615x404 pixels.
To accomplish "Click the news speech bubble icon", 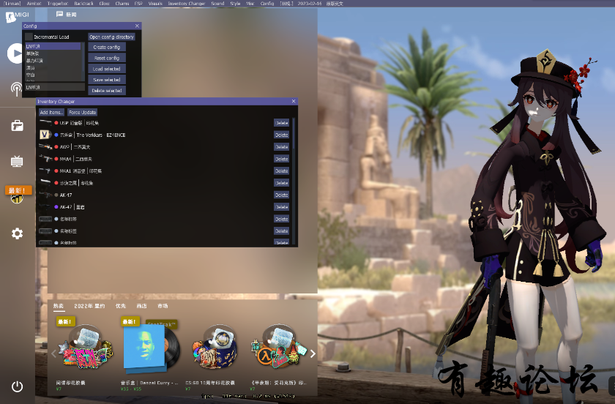I will pos(59,14).
